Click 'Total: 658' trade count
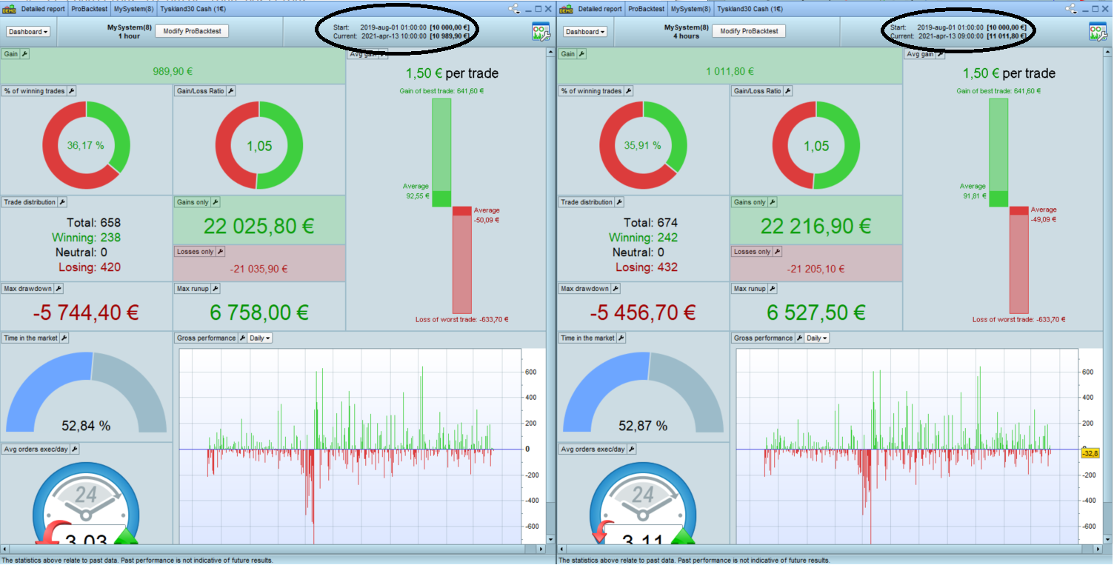This screenshot has height=565, width=1114. coord(93,223)
